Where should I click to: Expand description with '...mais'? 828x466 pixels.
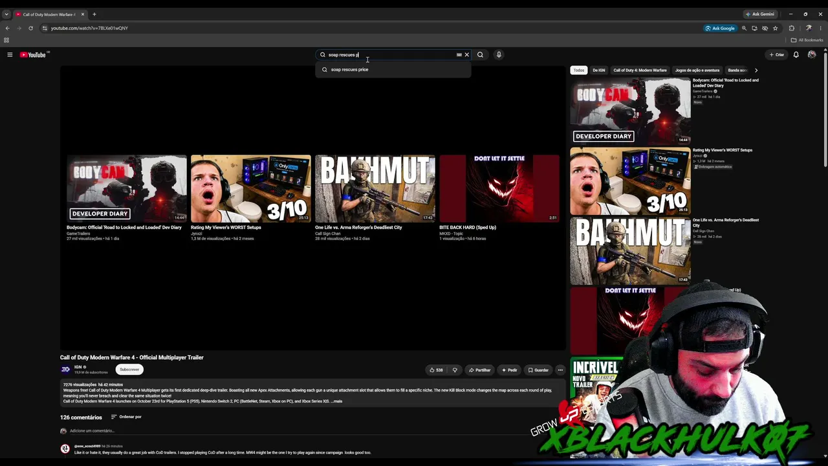(336, 401)
